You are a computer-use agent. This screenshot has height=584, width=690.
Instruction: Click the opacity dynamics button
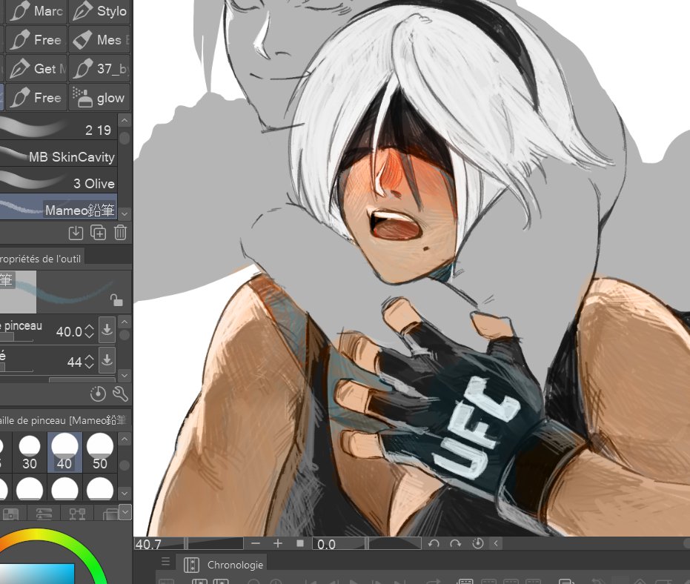(107, 360)
